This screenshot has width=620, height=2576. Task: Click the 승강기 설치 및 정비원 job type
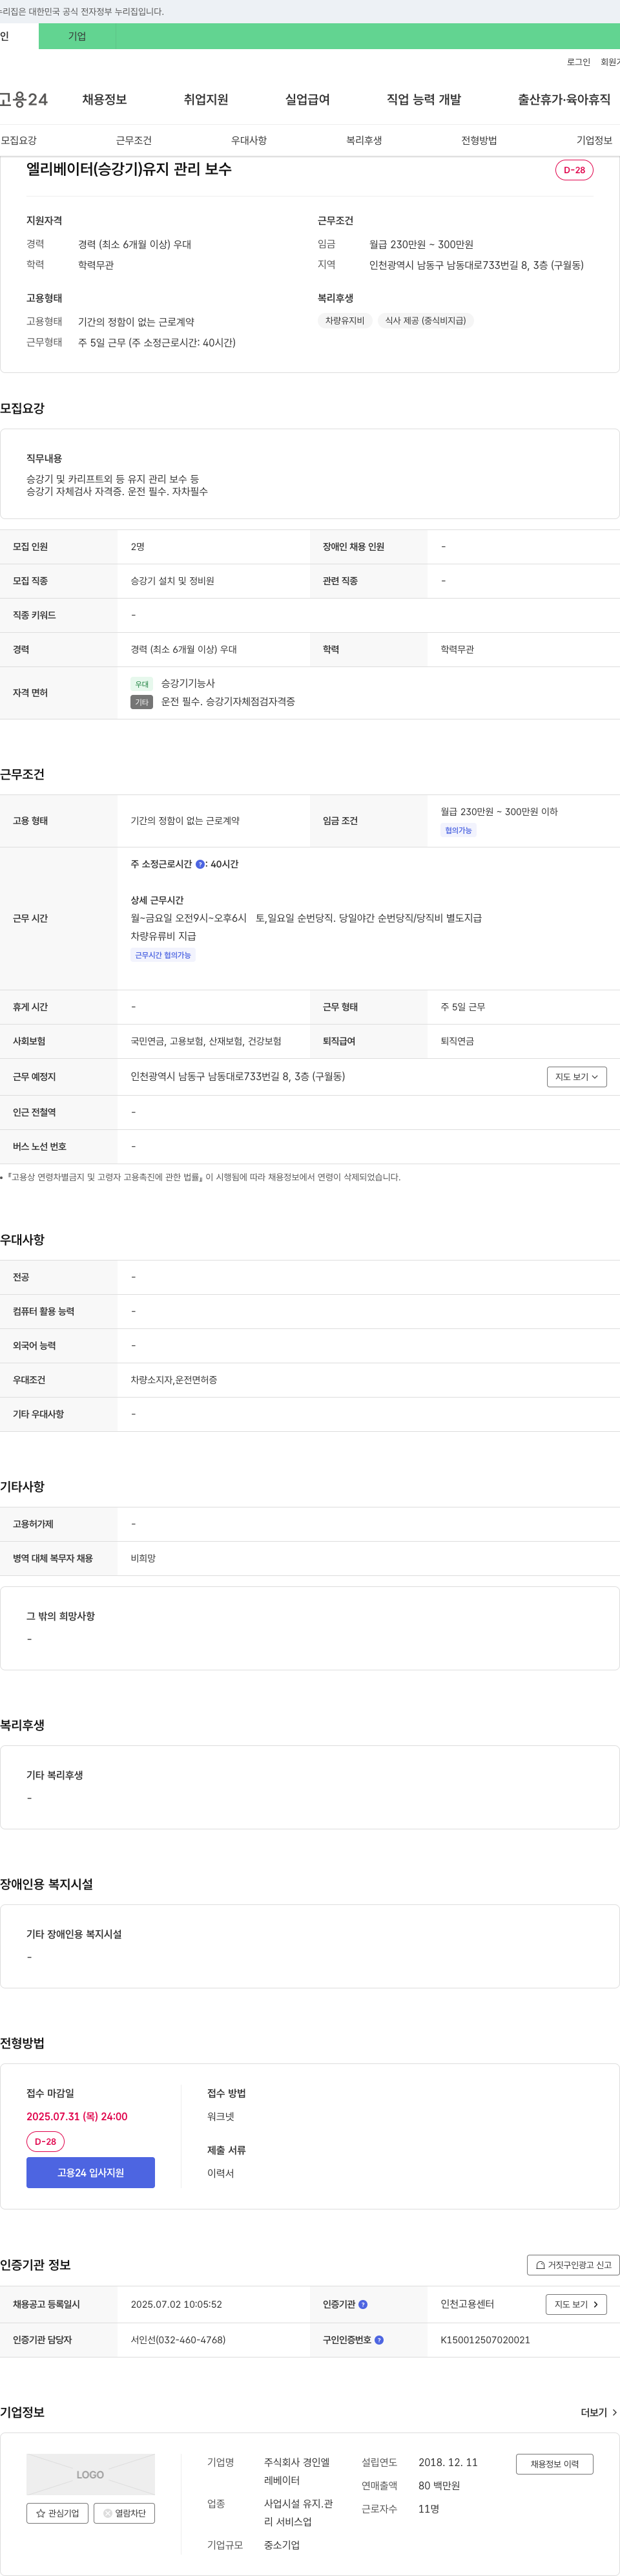click(172, 581)
